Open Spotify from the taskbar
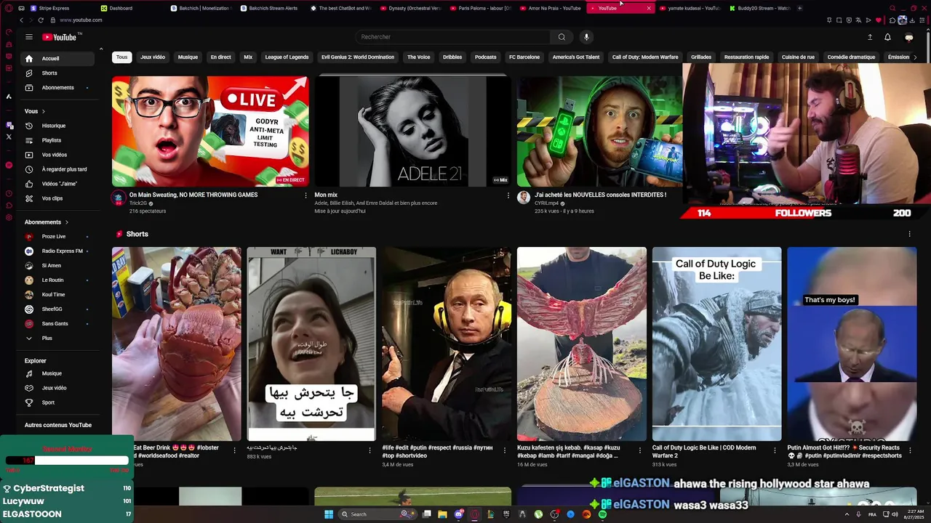Screen dimensions: 931x523 [x=602, y=514]
